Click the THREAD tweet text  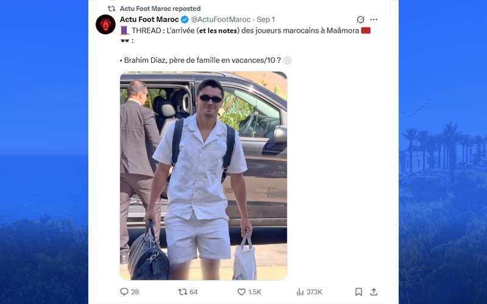point(243,30)
